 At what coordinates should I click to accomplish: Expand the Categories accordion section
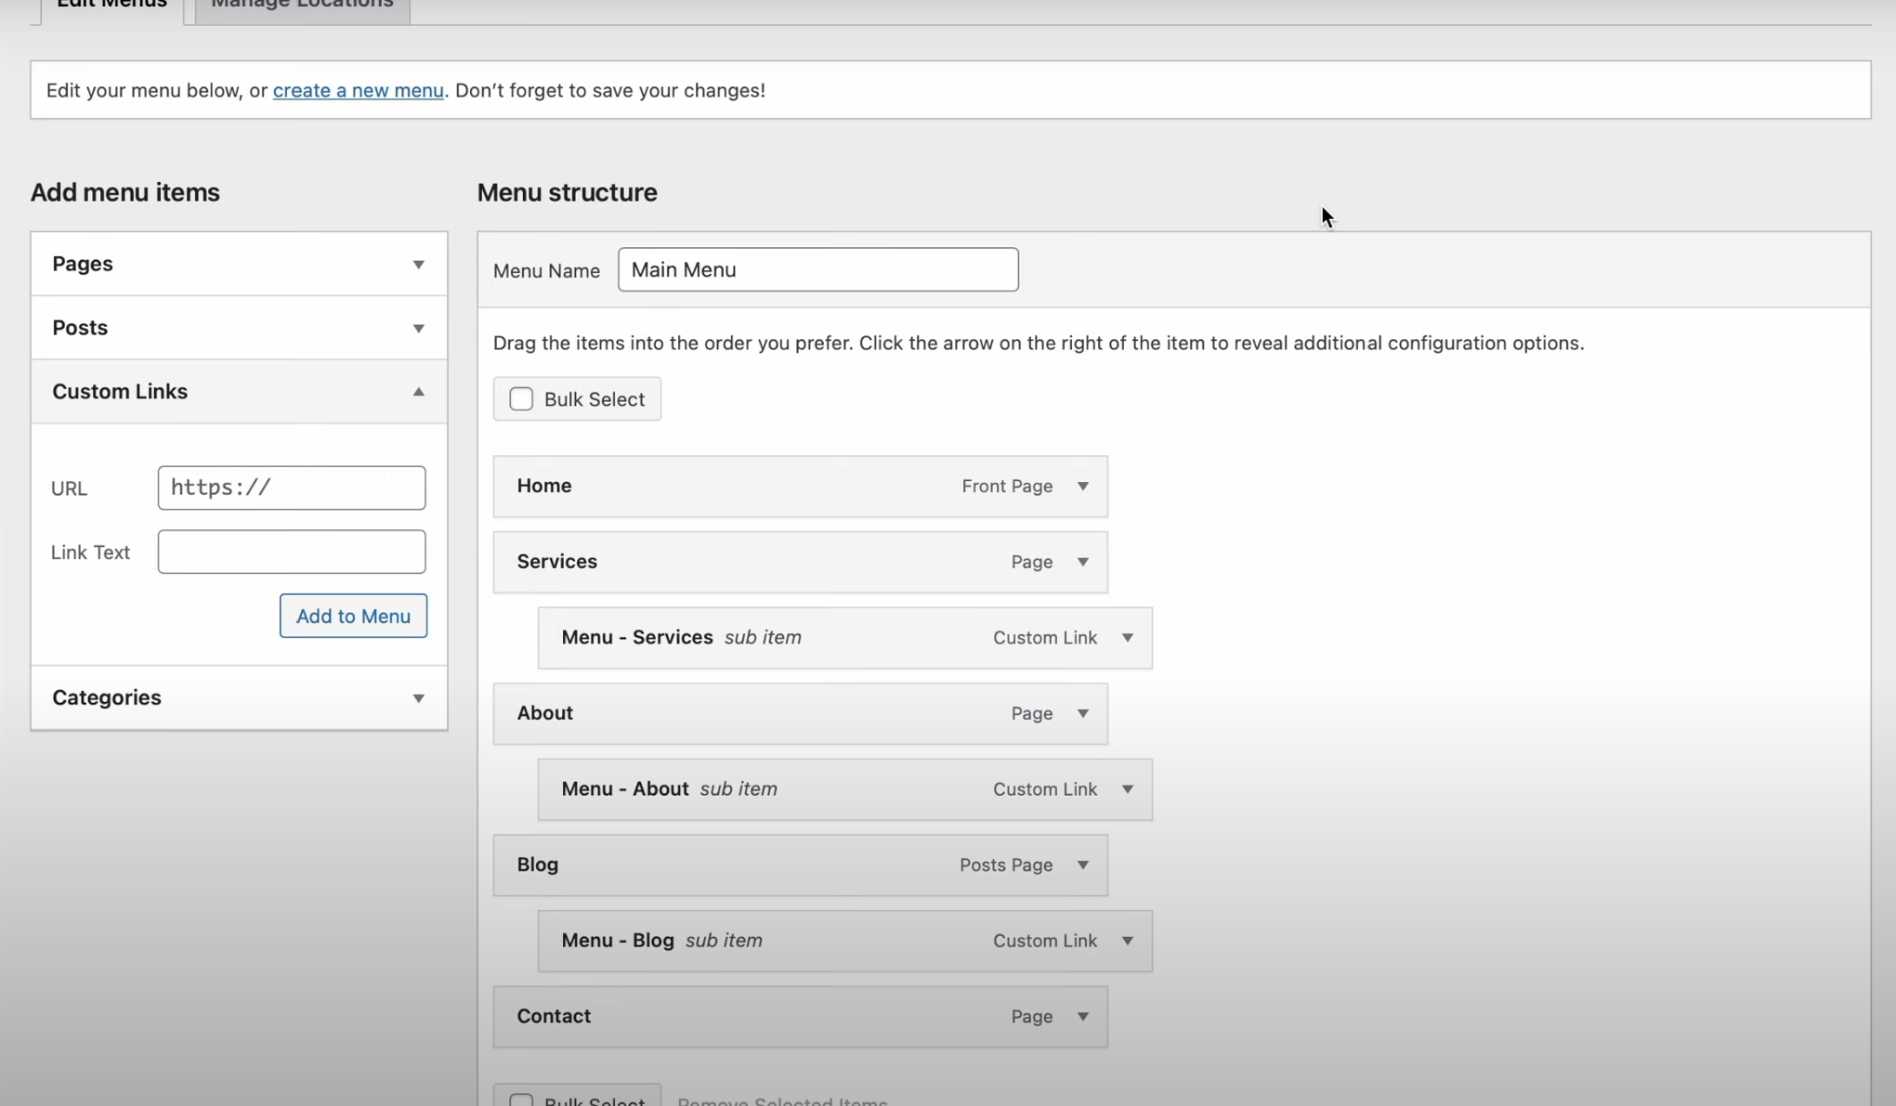click(x=418, y=698)
